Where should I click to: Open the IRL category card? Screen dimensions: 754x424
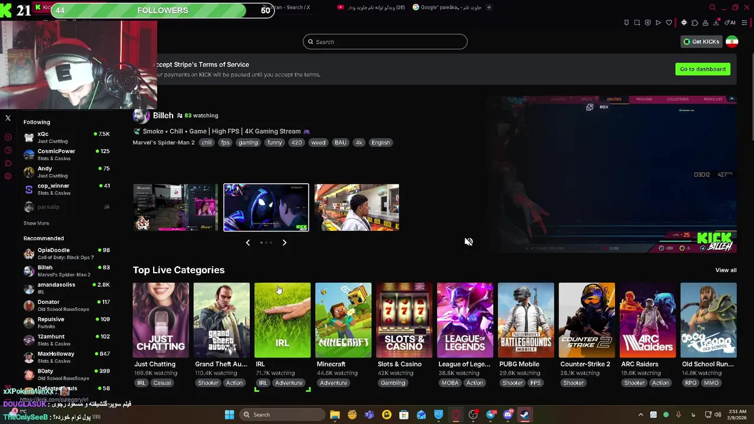pyautogui.click(x=283, y=320)
